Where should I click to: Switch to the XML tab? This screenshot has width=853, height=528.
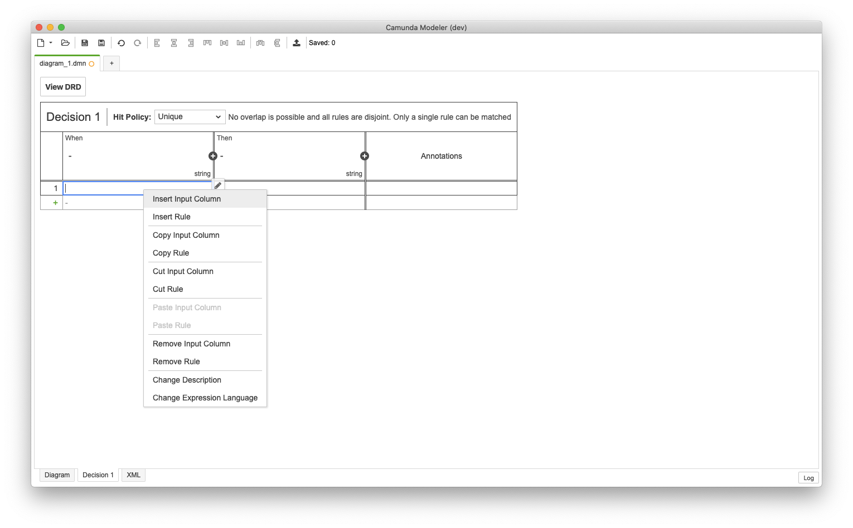133,475
